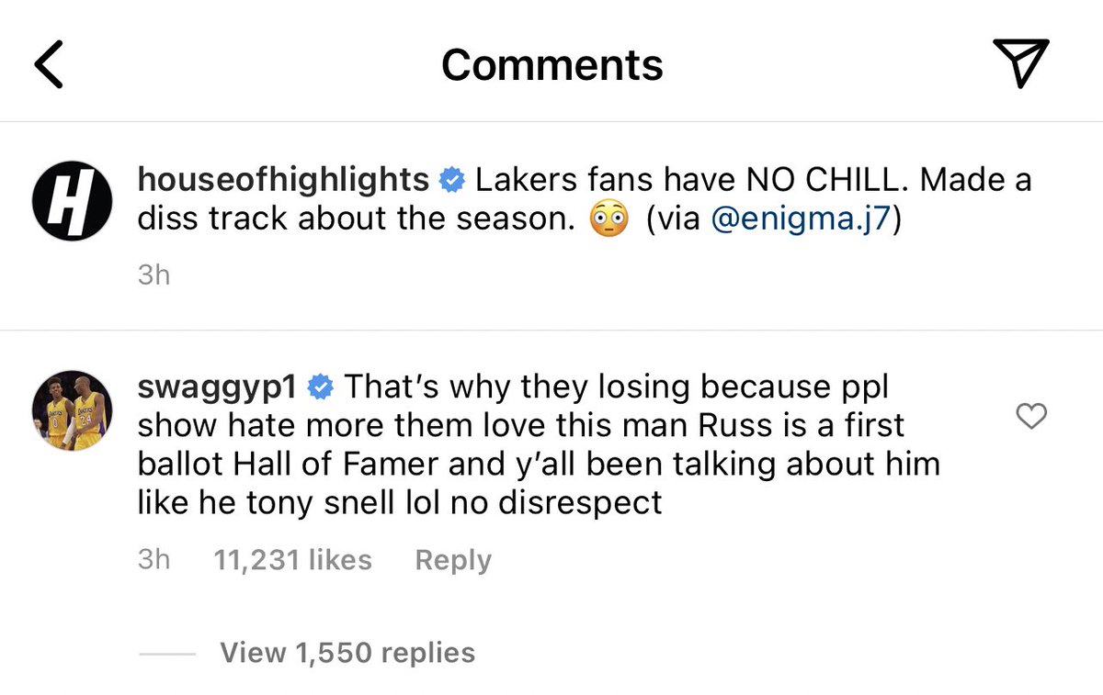Like the swaggyp1 comment with the heart
The width and height of the screenshot is (1103, 695).
[1032, 417]
